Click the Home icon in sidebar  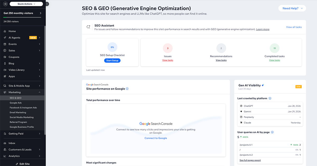pyautogui.click(x=5, y=31)
